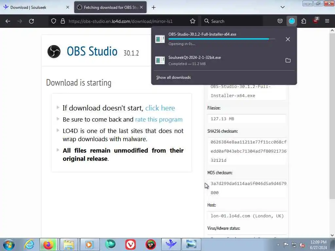
Task: Open the Pocket save icon
Action: (x=280, y=21)
